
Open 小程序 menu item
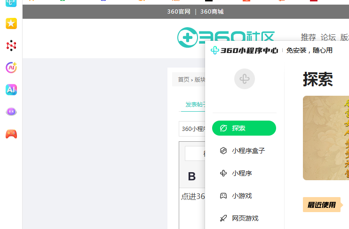coord(244,173)
